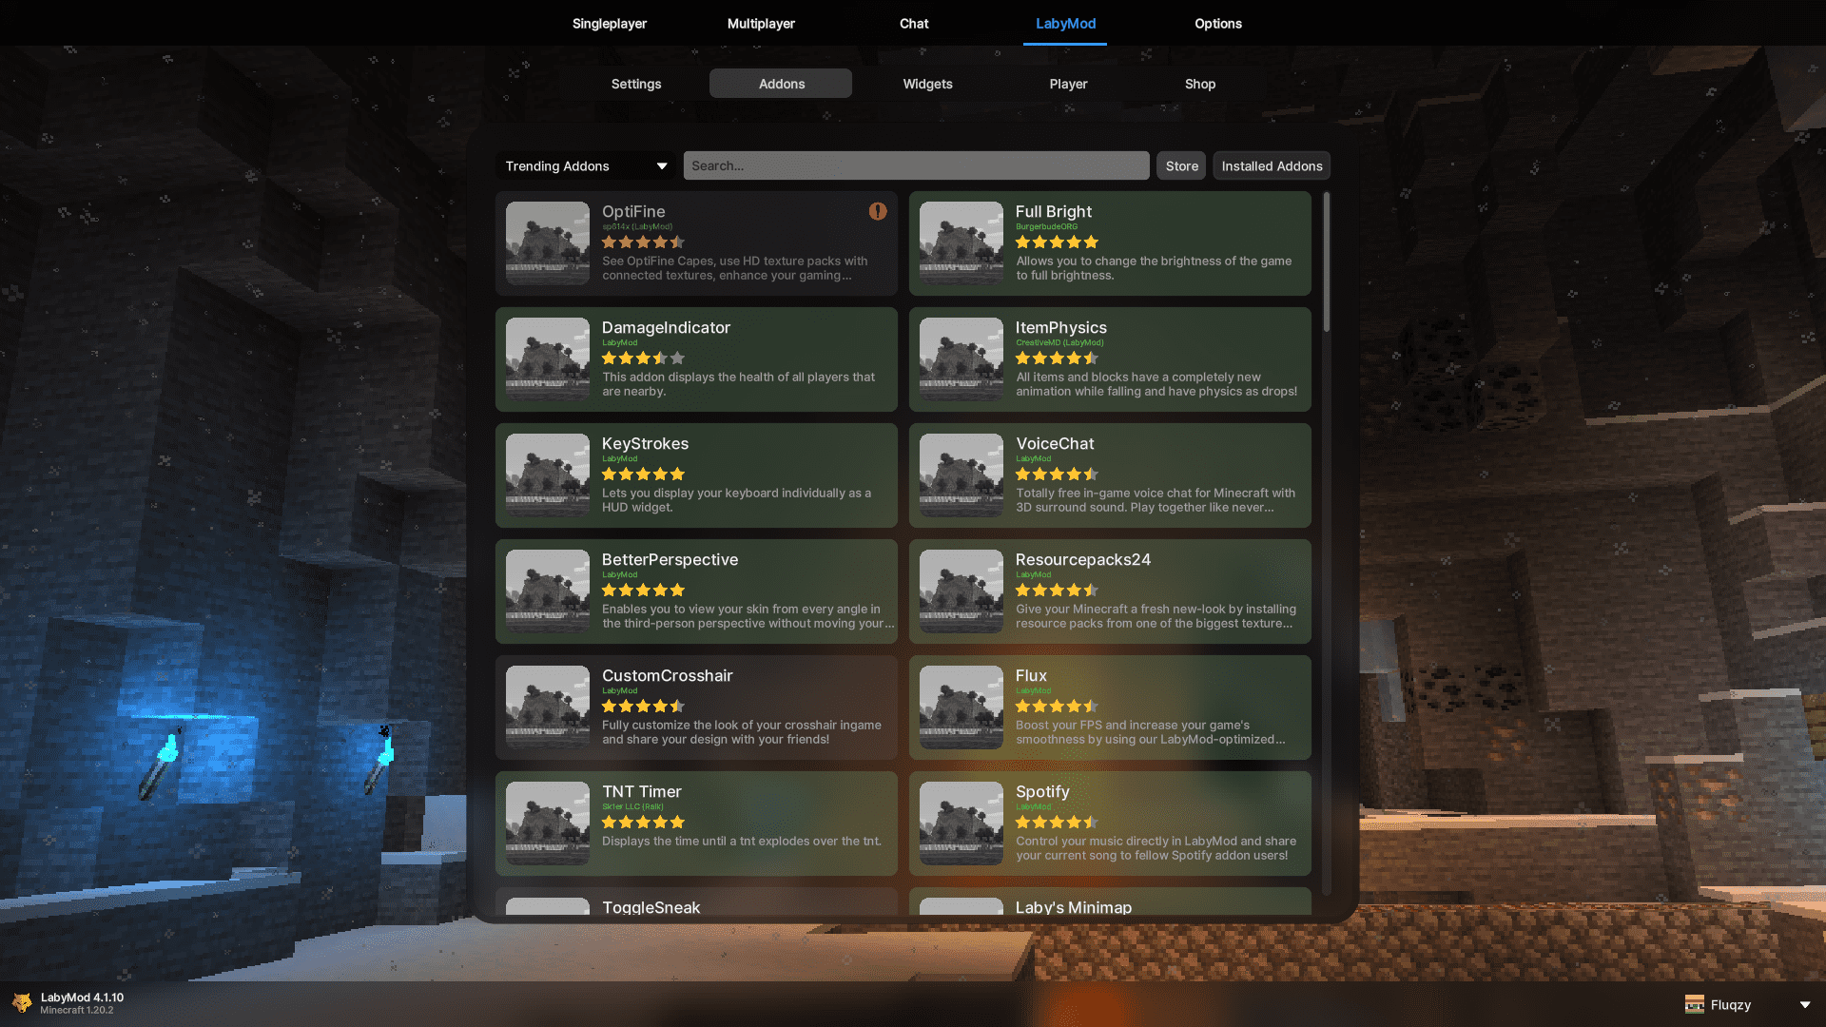Image resolution: width=1826 pixels, height=1027 pixels.
Task: Open the ItemPhysics addon thumbnail
Action: pos(962,359)
